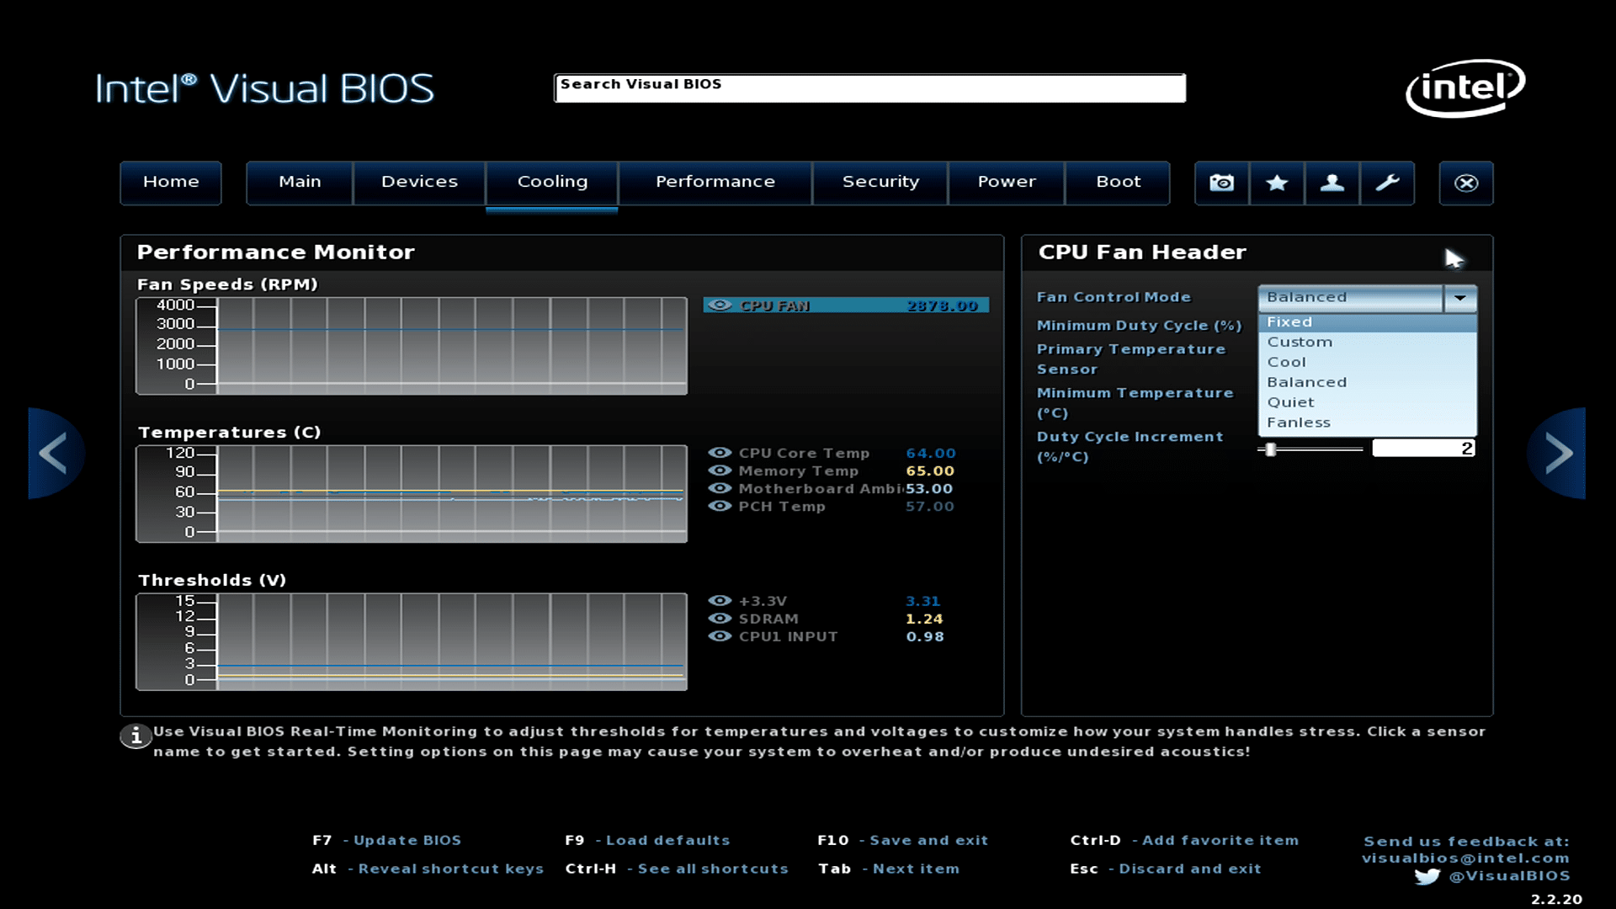Toggle visibility of CPU FAN sensor
The height and width of the screenshot is (909, 1616).
click(720, 305)
